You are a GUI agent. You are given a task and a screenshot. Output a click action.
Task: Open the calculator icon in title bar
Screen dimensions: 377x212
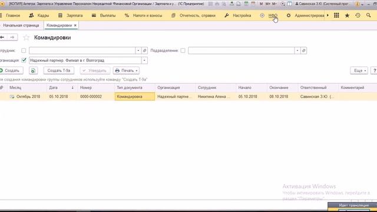pyautogui.click(x=246, y=4)
